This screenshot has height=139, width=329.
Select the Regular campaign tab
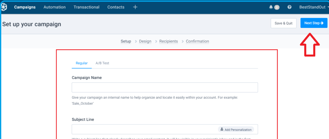pyautogui.click(x=82, y=63)
